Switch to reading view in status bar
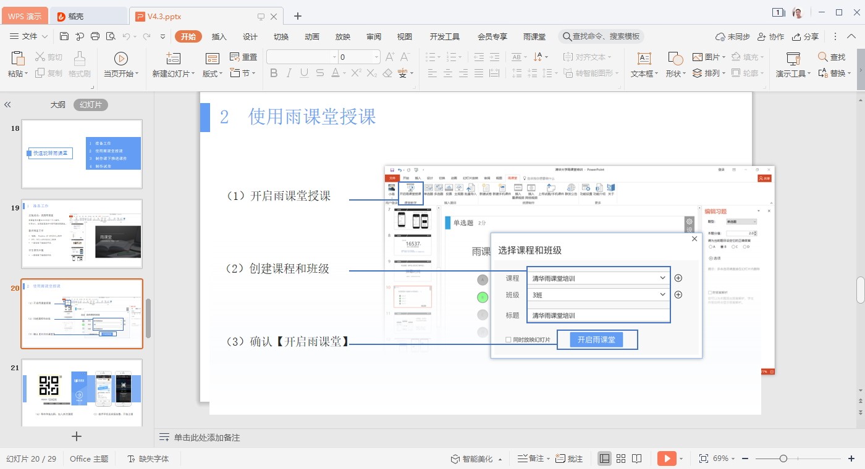Viewport: 865px width, 469px height. [x=636, y=459]
